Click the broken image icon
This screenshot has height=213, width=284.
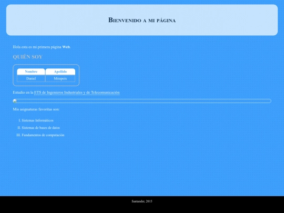tap(15, 101)
